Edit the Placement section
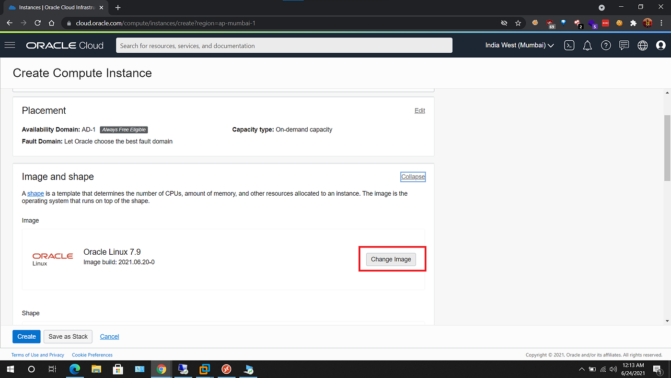Viewport: 671px width, 378px height. click(420, 110)
